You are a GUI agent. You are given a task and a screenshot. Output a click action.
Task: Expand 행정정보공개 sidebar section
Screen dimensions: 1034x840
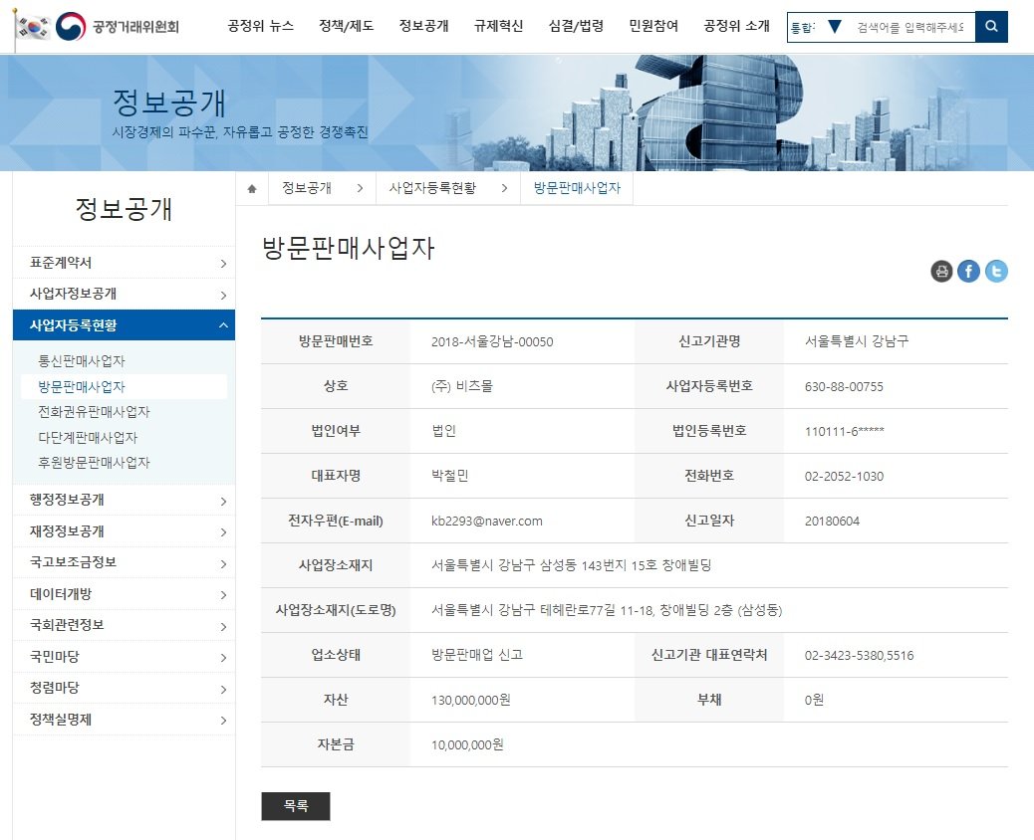click(x=124, y=500)
